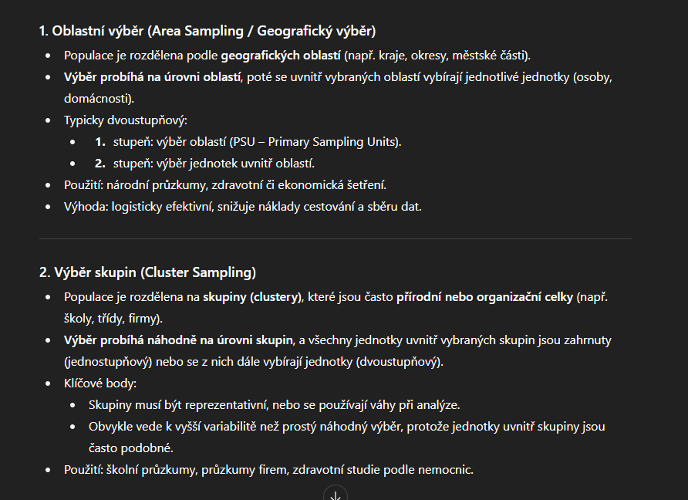Click bold text 'Výběr probíhá na úrovni oblastí'
This screenshot has width=688, height=500.
click(152, 77)
